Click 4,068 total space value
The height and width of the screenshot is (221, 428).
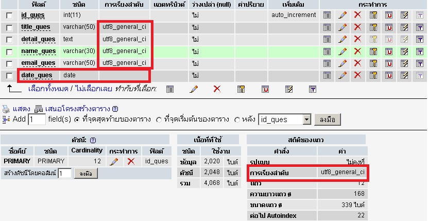pos(212,182)
